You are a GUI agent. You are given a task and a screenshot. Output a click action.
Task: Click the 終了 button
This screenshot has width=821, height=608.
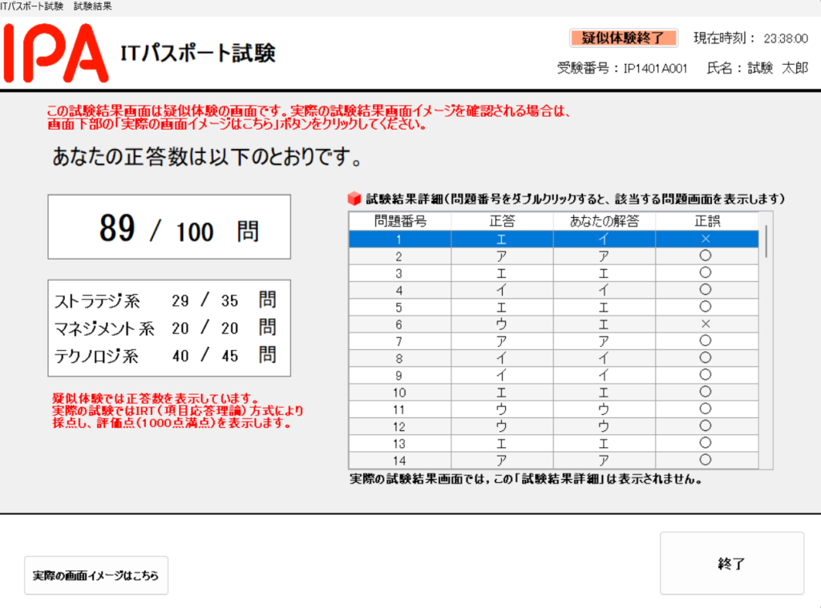pyautogui.click(x=731, y=564)
